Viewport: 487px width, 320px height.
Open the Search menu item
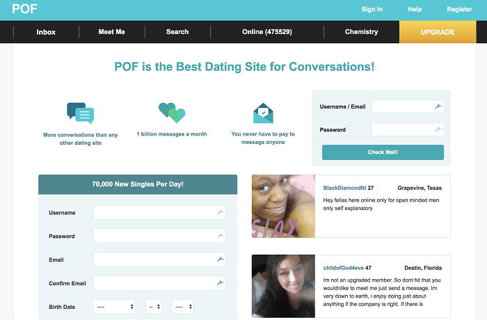coord(177,32)
